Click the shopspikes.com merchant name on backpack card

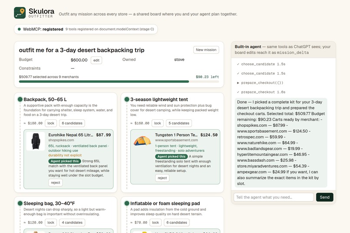[x=61, y=140]
